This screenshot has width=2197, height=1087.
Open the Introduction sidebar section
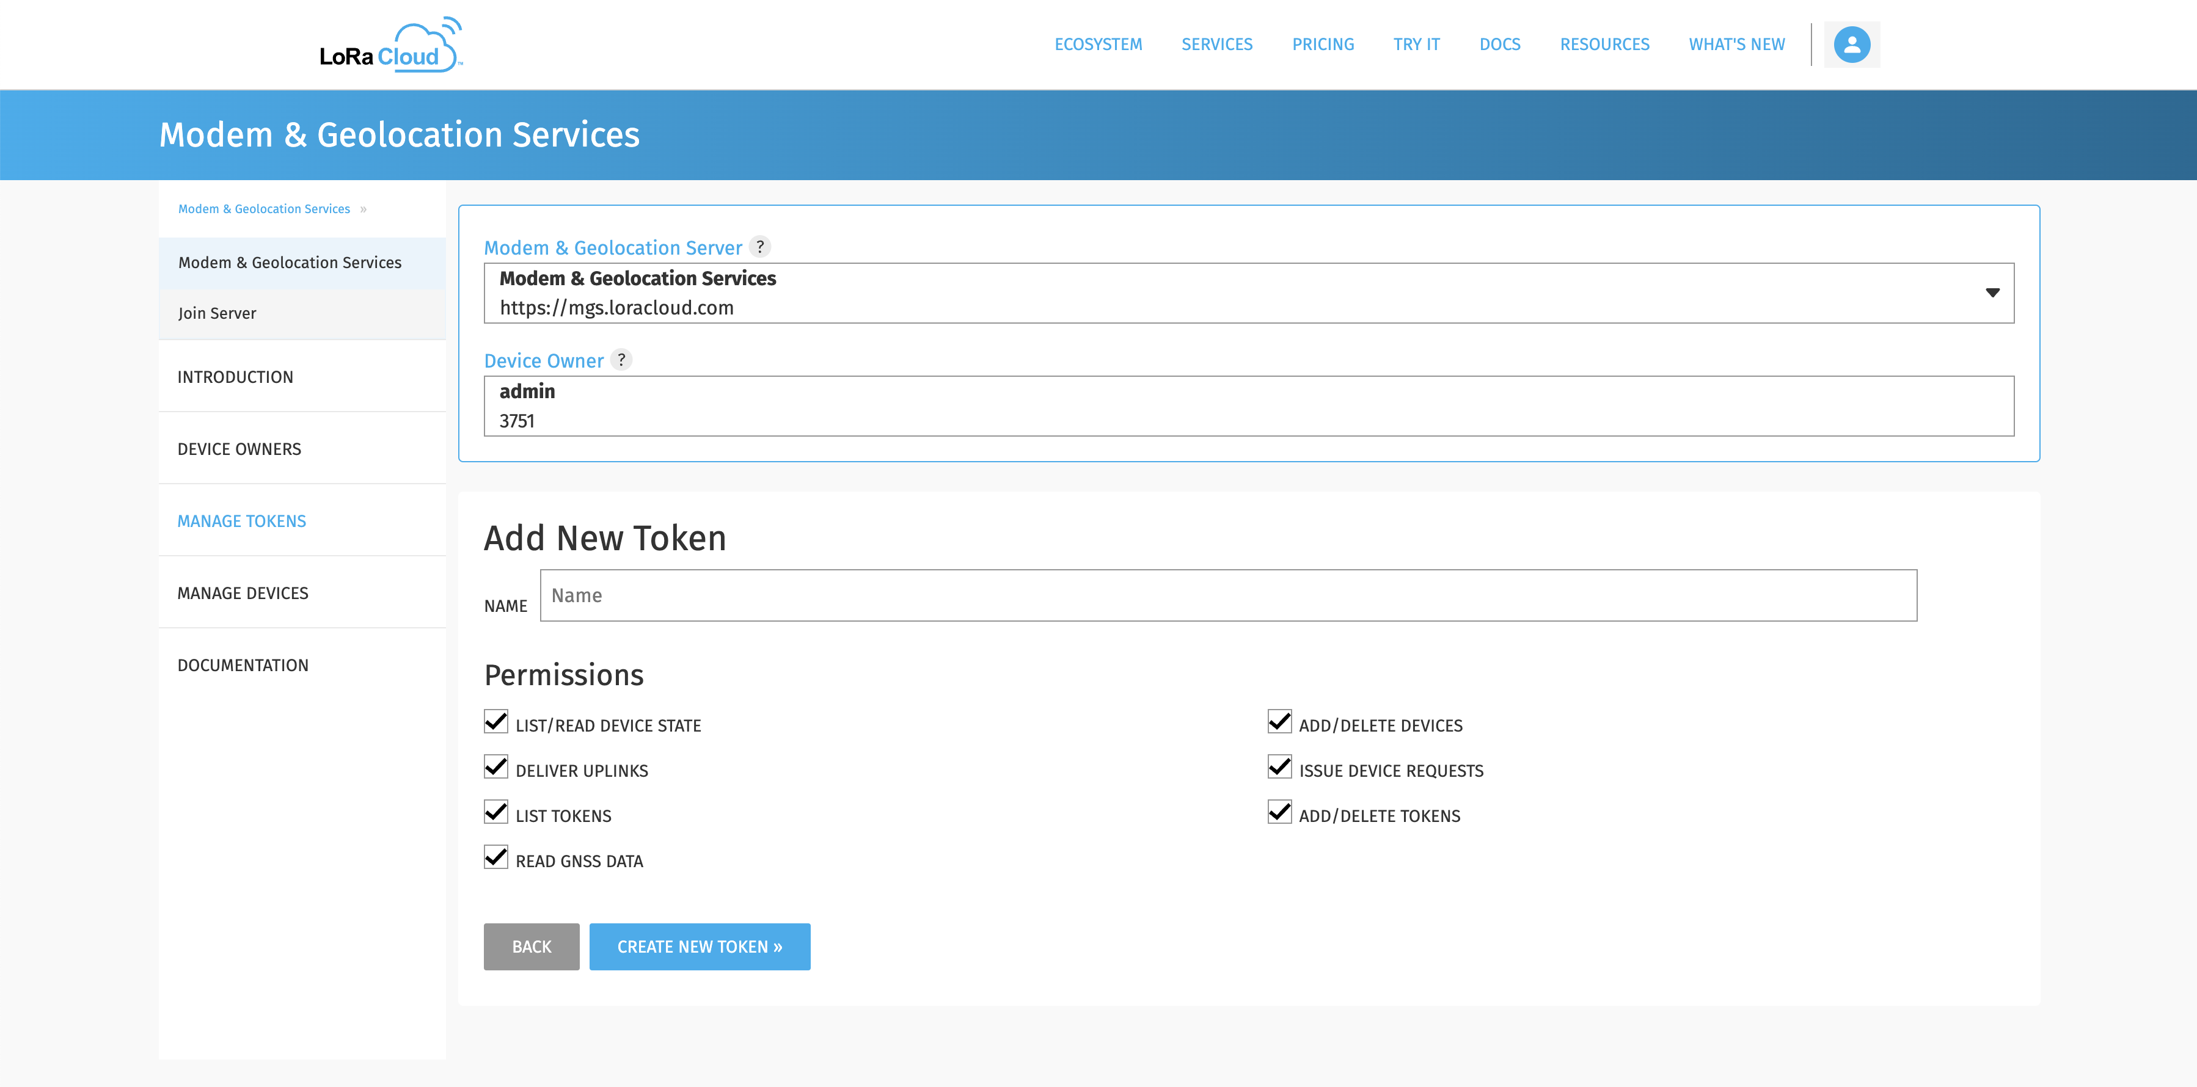[x=302, y=377]
